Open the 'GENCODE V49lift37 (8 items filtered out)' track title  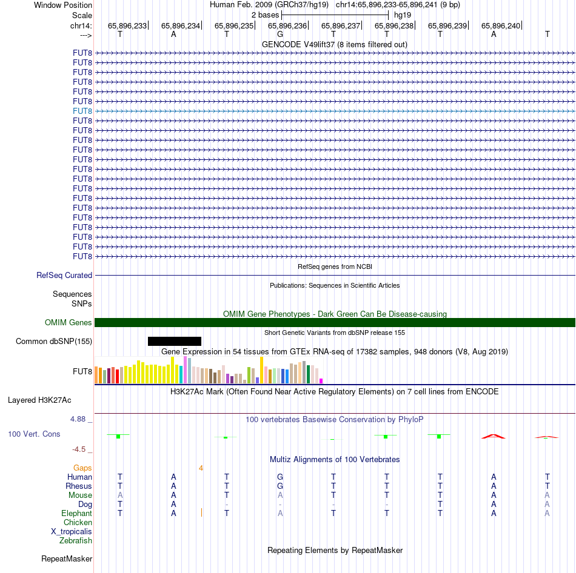coord(335,44)
